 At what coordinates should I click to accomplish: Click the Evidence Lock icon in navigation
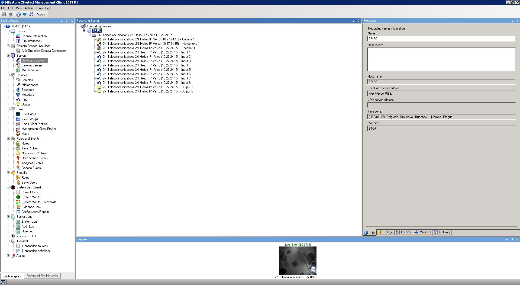coord(18,207)
